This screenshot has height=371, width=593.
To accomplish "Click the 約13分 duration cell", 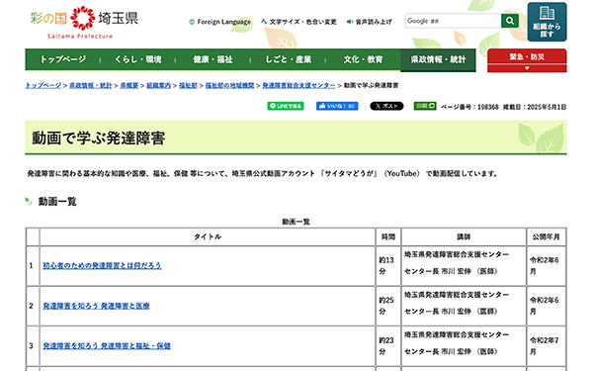I will (388, 266).
